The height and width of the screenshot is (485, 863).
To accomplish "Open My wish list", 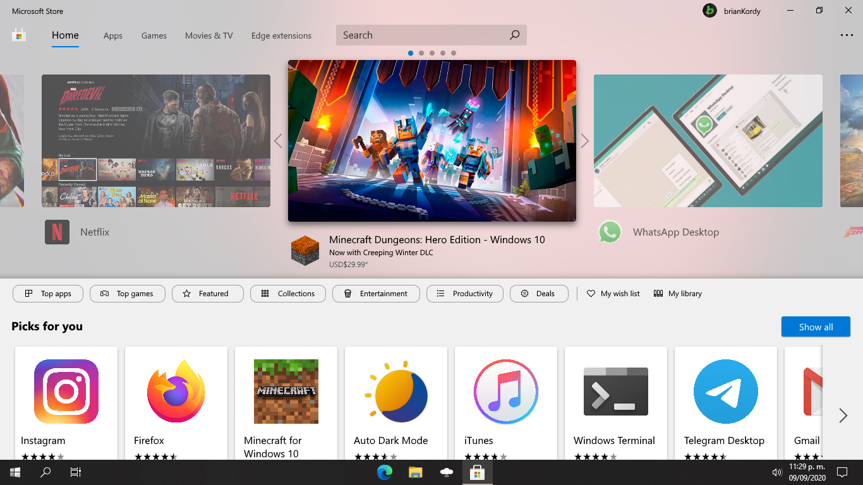I will pyautogui.click(x=613, y=294).
